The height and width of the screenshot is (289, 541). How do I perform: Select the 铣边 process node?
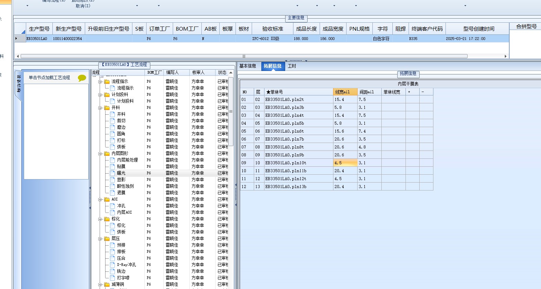[121, 271]
